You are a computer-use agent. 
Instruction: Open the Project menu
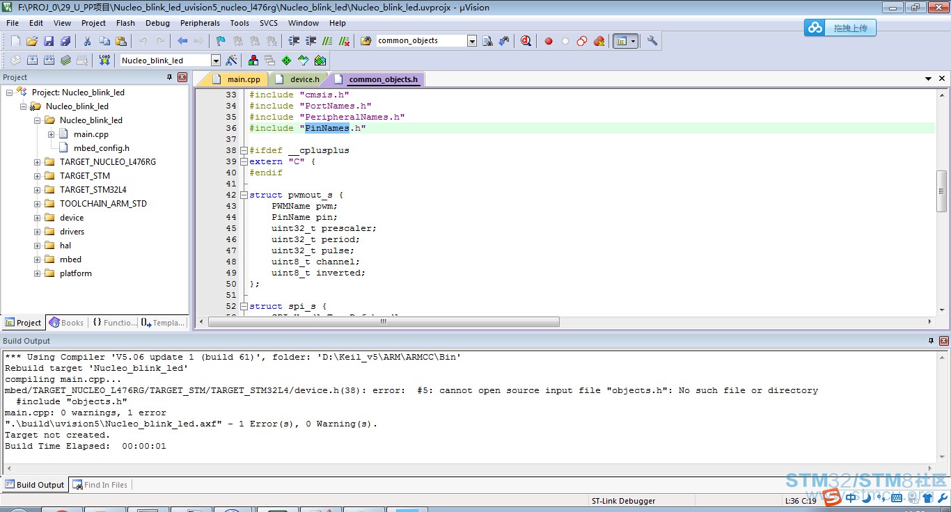tap(94, 23)
